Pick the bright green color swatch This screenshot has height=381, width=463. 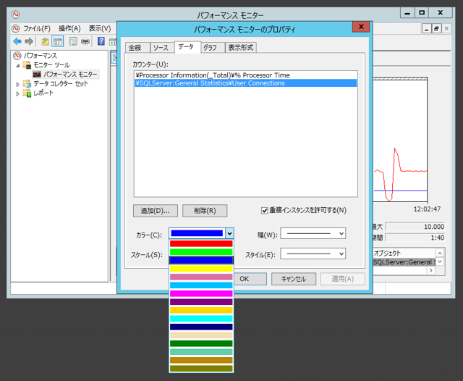[x=201, y=252]
